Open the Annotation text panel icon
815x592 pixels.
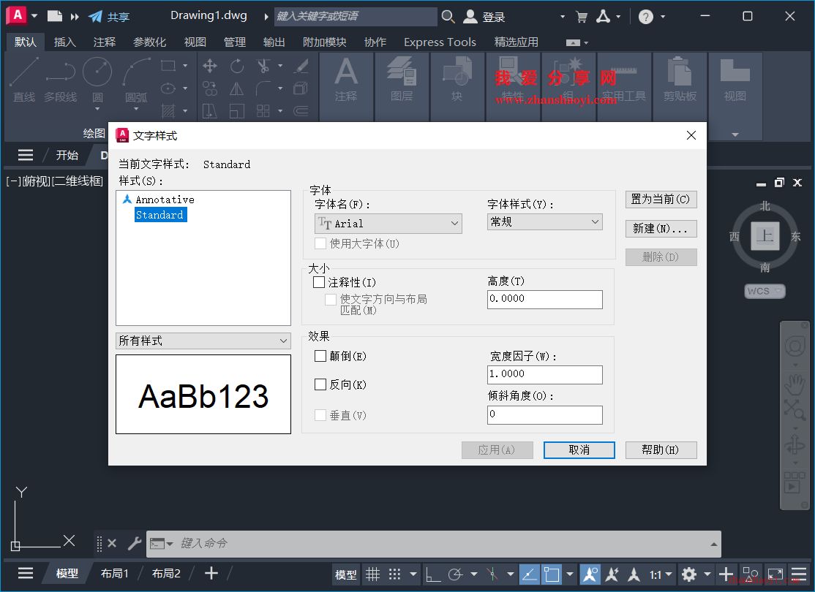click(346, 79)
